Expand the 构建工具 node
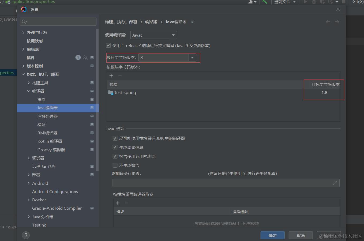The height and width of the screenshot is (241, 364). coord(29,83)
